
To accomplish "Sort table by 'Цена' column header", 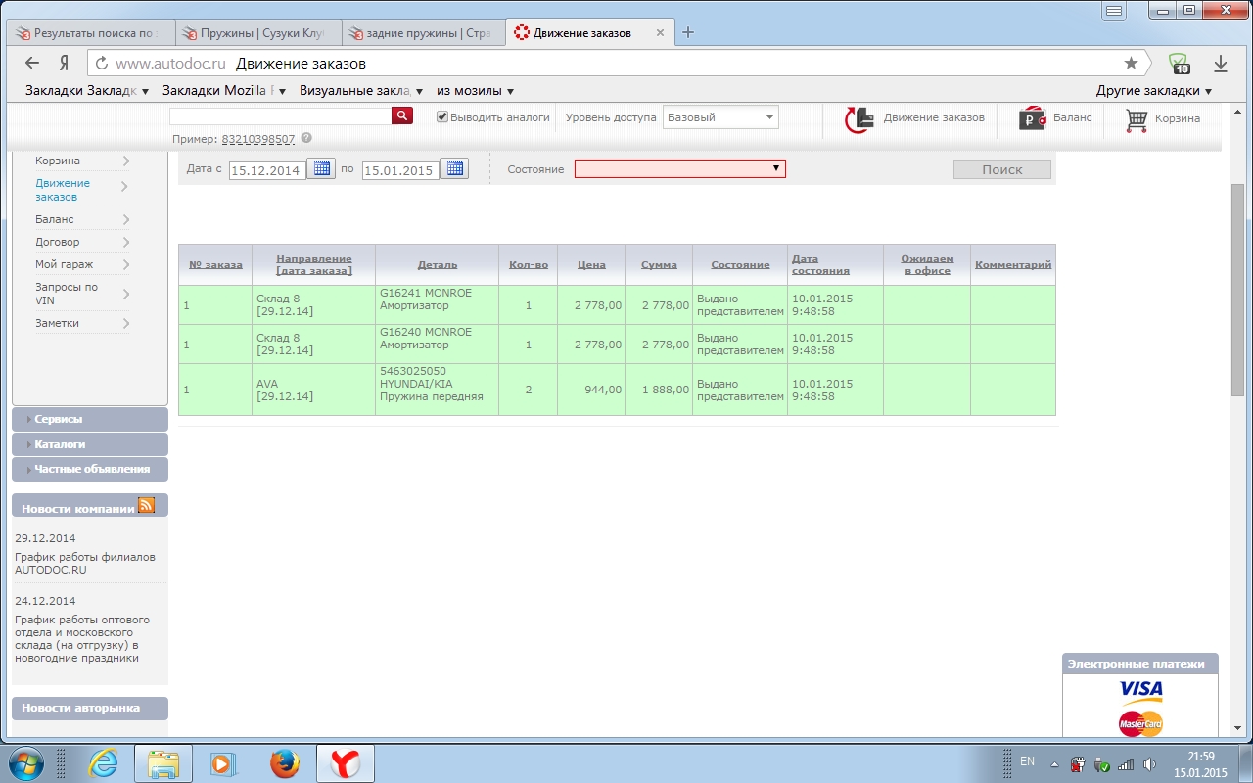I will 591,264.
